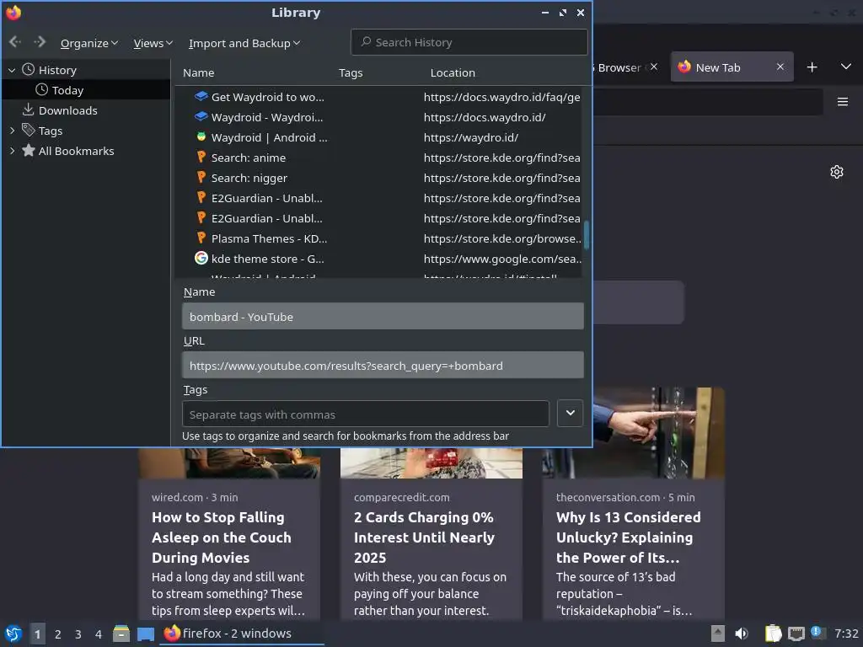Open the volume control tray icon
The height and width of the screenshot is (647, 863).
[742, 634]
